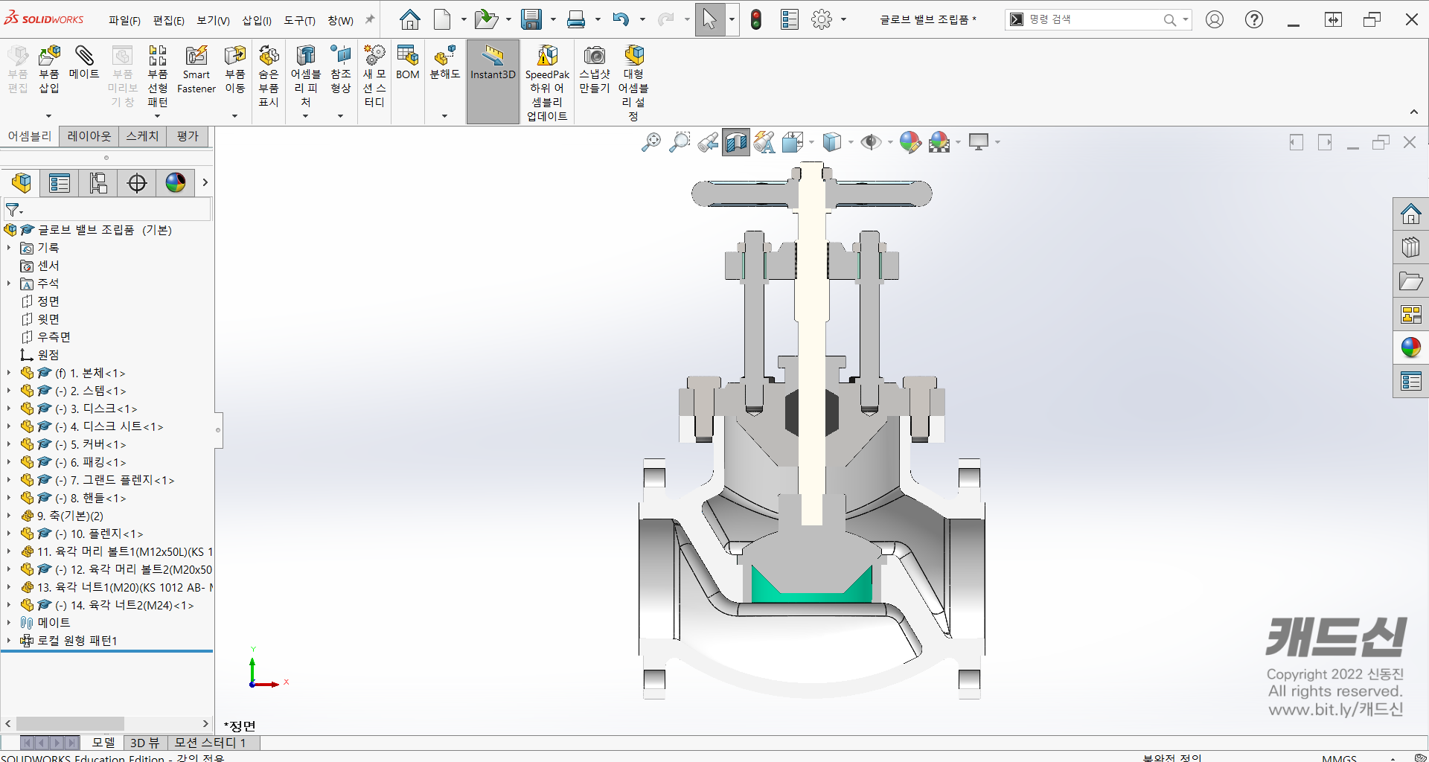The width and height of the screenshot is (1429, 762).
Task: Open the 도구(T) menu
Action: pos(299,20)
